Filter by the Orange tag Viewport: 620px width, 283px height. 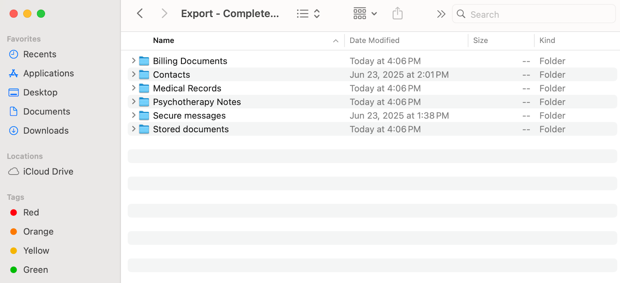click(38, 232)
